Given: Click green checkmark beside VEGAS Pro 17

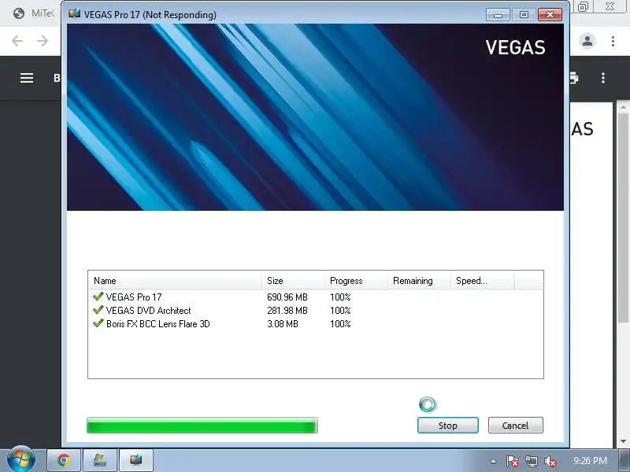Looking at the screenshot, I should click(x=98, y=297).
